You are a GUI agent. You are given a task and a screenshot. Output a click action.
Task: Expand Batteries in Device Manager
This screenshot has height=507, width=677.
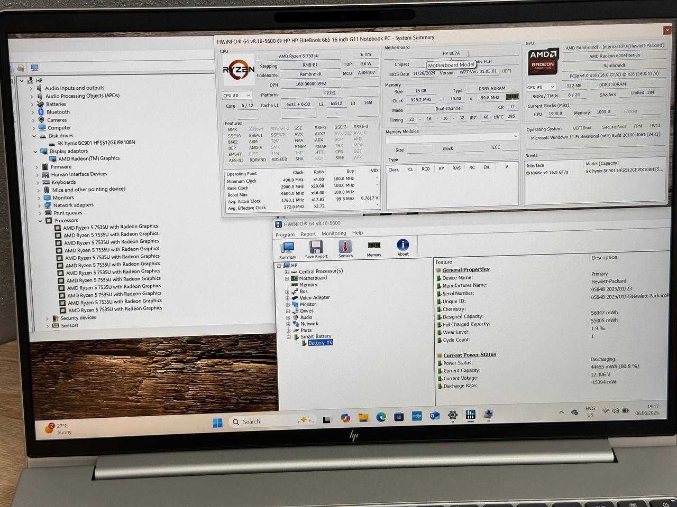coord(31,105)
